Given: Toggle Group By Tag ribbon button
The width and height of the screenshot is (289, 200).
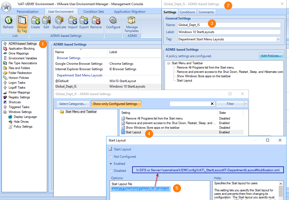Looking at the screenshot, I should tap(22, 24).
